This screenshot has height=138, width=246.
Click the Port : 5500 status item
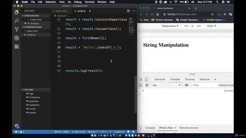(x=61, y=132)
